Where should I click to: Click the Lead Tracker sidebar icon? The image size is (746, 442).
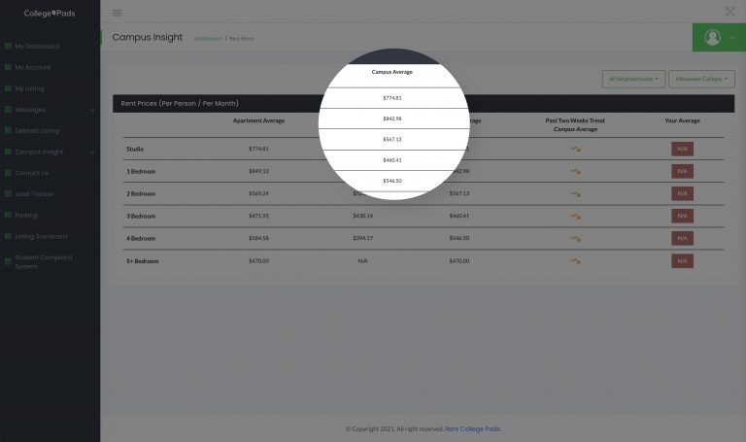click(8, 194)
